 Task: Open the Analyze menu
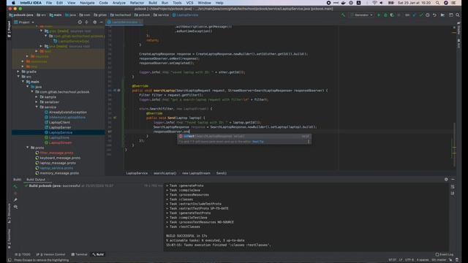[118, 3]
